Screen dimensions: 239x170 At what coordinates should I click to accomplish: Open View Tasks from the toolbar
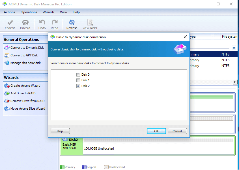coord(90,24)
